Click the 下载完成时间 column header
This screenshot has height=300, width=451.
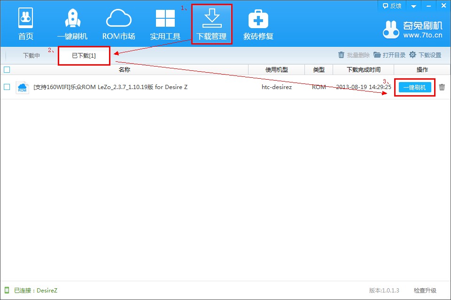tap(363, 69)
